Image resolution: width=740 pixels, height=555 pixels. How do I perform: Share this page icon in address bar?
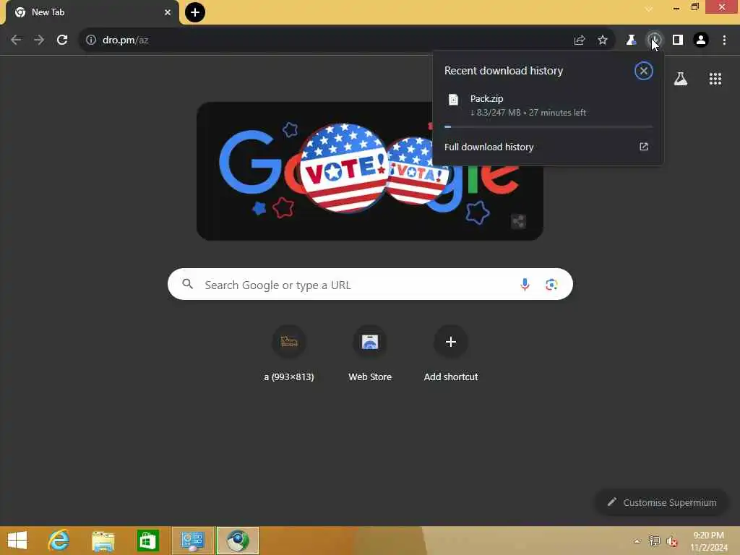click(x=580, y=40)
